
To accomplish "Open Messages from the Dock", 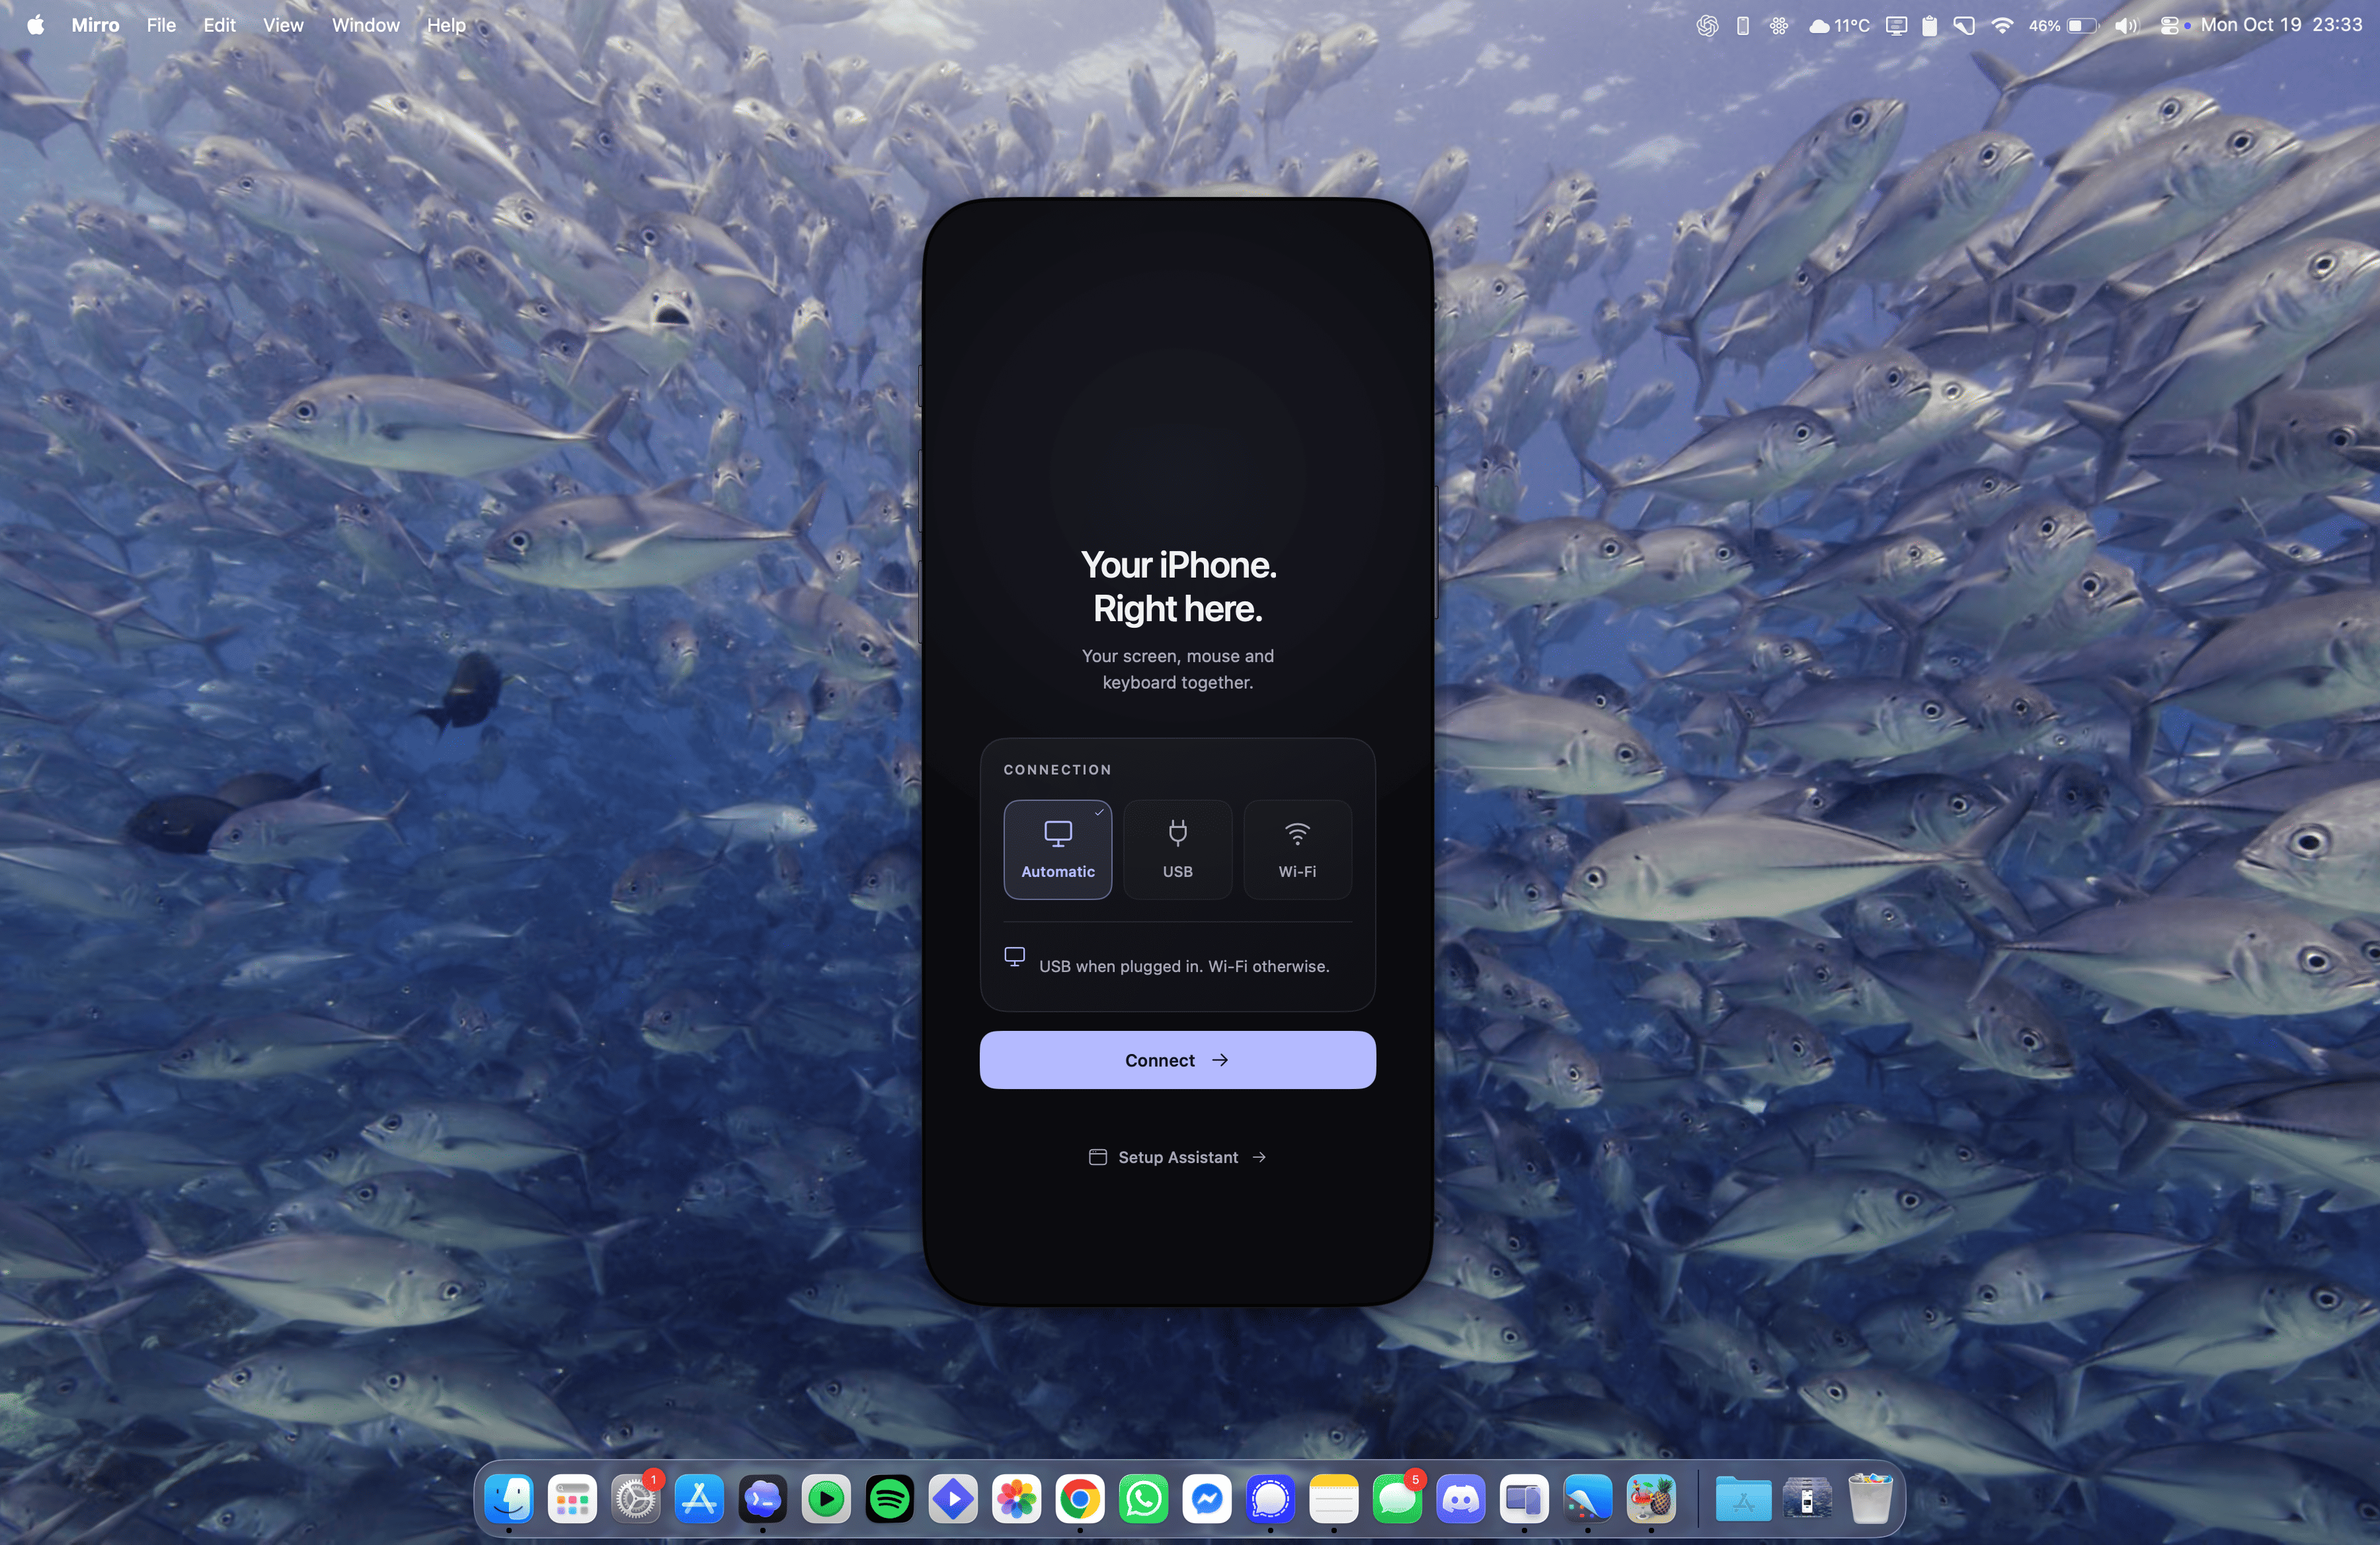I will [x=1398, y=1498].
